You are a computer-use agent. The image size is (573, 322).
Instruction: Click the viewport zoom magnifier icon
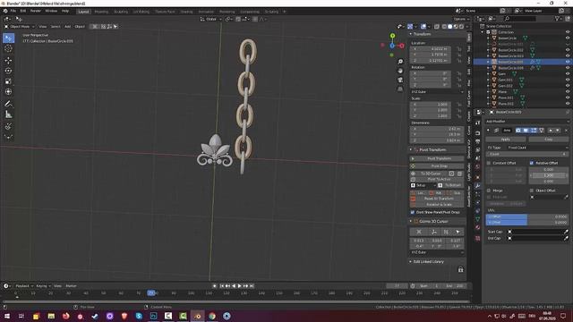(400, 62)
